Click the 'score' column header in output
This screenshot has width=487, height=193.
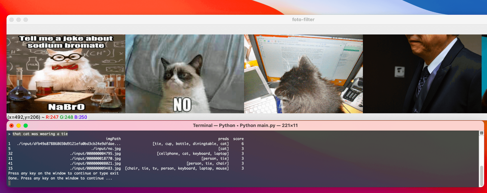[x=238, y=139]
